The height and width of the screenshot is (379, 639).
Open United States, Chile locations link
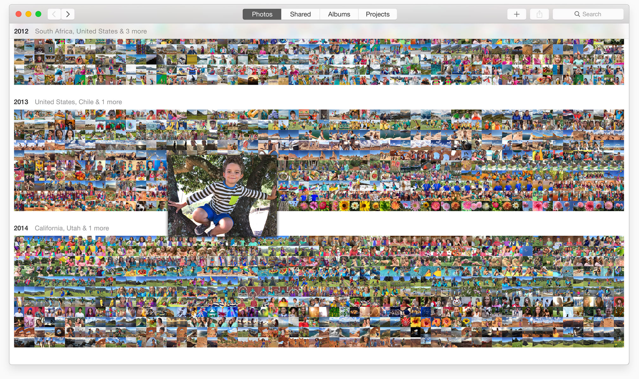tap(78, 102)
